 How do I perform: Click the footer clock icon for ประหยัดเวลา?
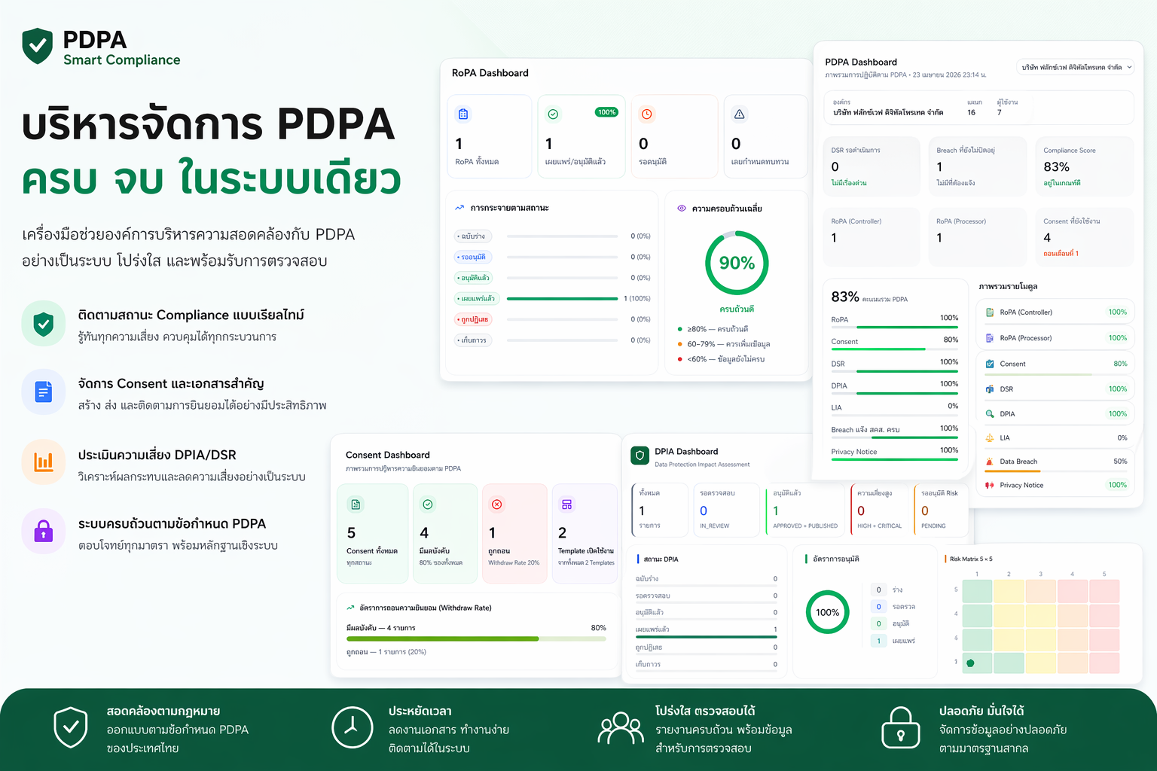pyautogui.click(x=352, y=727)
